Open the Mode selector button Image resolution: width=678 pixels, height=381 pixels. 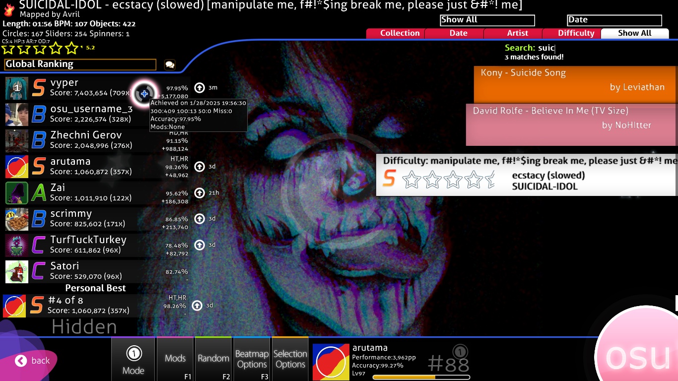(x=133, y=359)
